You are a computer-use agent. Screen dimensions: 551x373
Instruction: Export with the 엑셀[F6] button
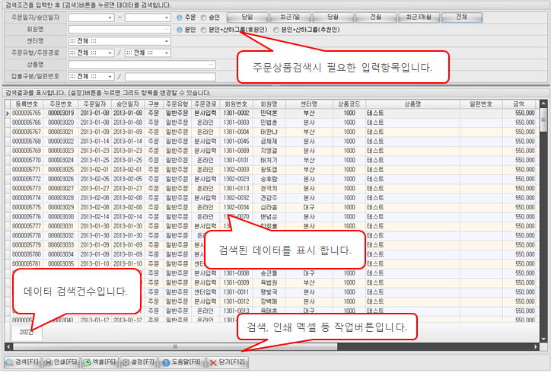pos(100,362)
